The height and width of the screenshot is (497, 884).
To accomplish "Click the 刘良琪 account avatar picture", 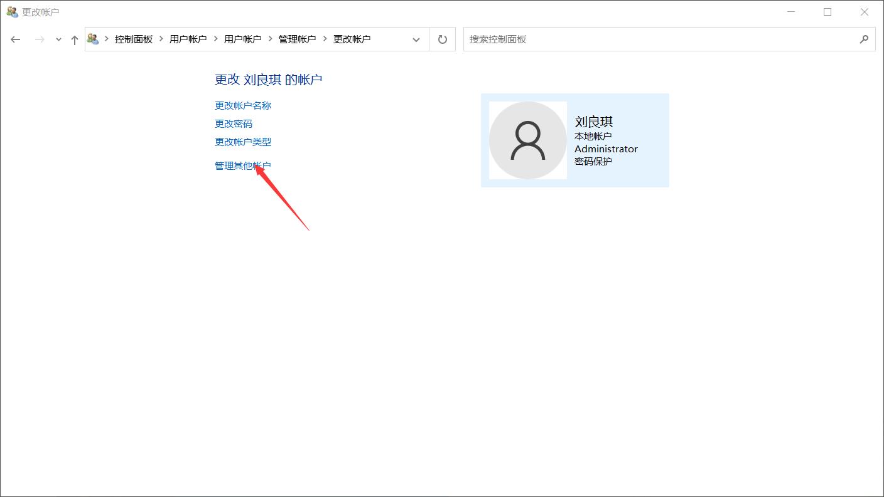I will tap(528, 140).
